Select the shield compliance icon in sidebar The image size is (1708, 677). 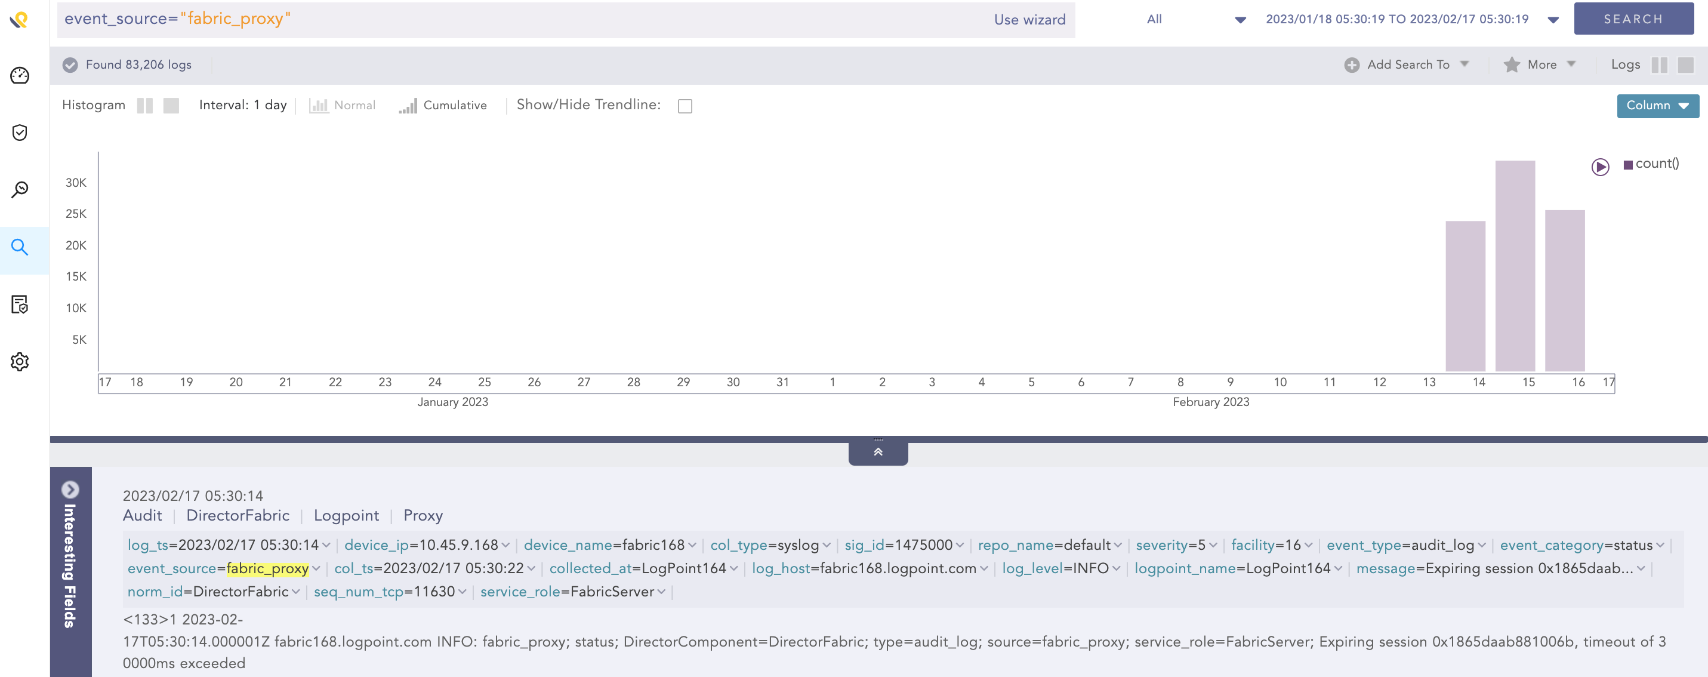[20, 132]
